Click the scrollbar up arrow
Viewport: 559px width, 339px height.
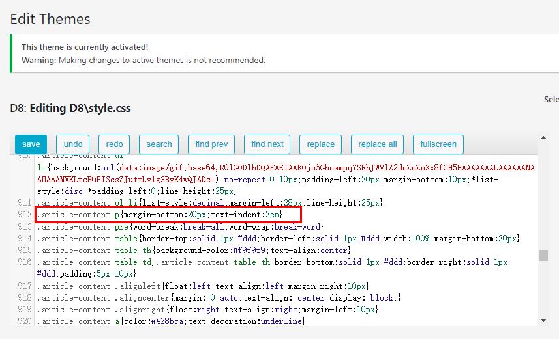543,138
